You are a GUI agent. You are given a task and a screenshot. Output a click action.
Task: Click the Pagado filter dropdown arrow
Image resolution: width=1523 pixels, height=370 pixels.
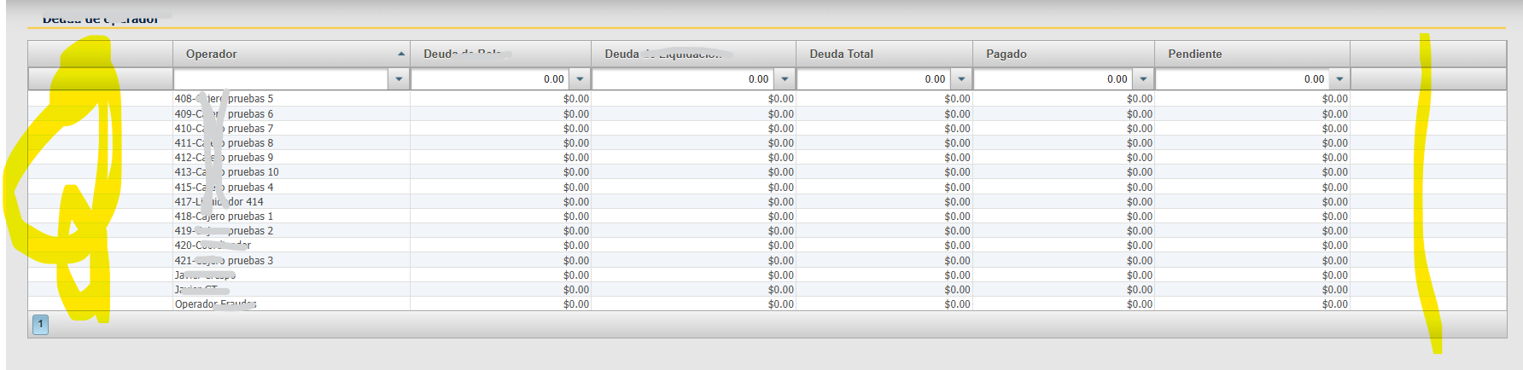click(x=1143, y=79)
